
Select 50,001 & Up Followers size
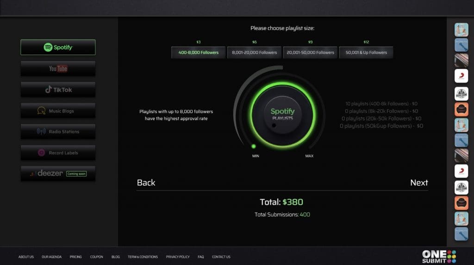(x=366, y=52)
